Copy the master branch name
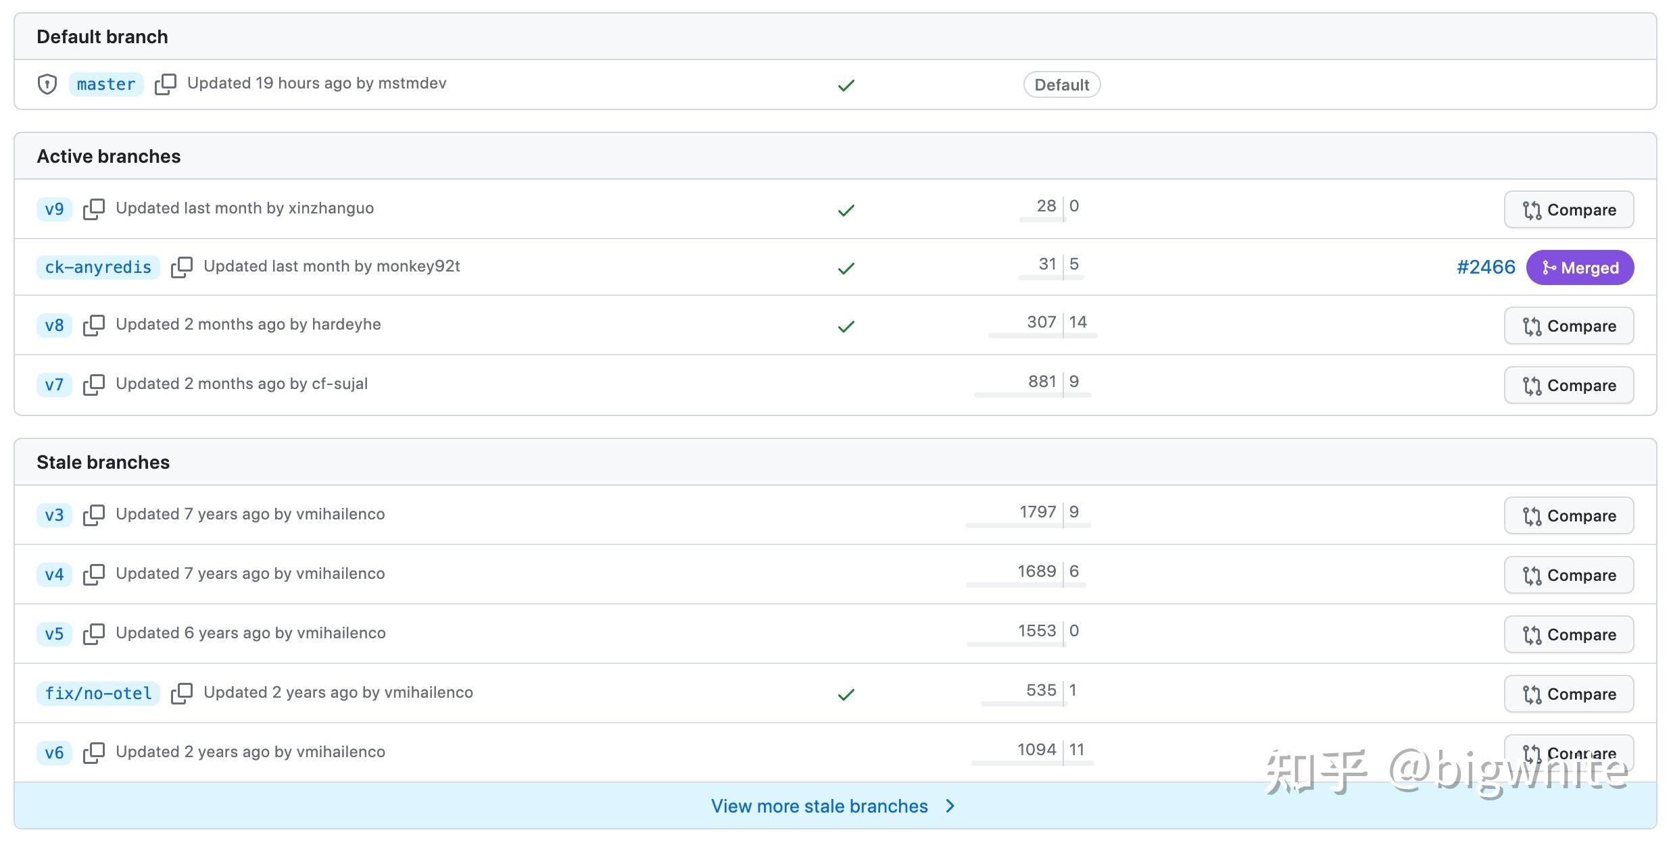The width and height of the screenshot is (1671, 847). point(166,84)
